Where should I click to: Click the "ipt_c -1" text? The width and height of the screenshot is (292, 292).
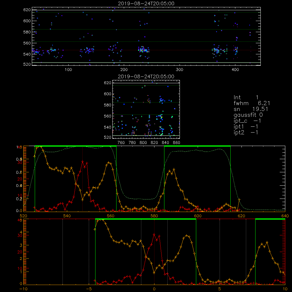point(247,121)
